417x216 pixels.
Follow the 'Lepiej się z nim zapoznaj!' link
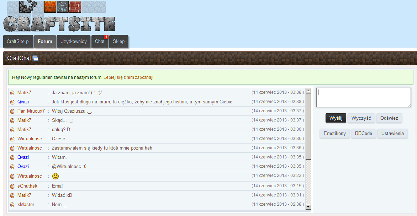(x=128, y=77)
